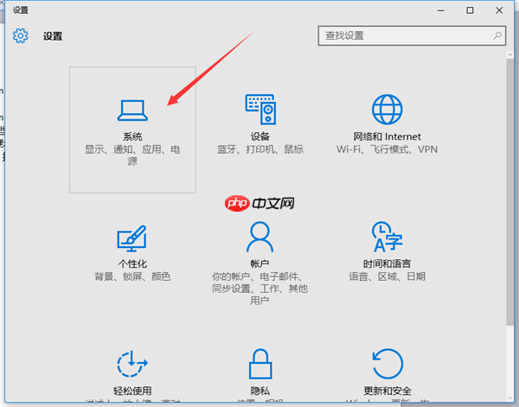The image size is (519, 407).
Task: Select the 时间和语言 label
Action: point(387,264)
